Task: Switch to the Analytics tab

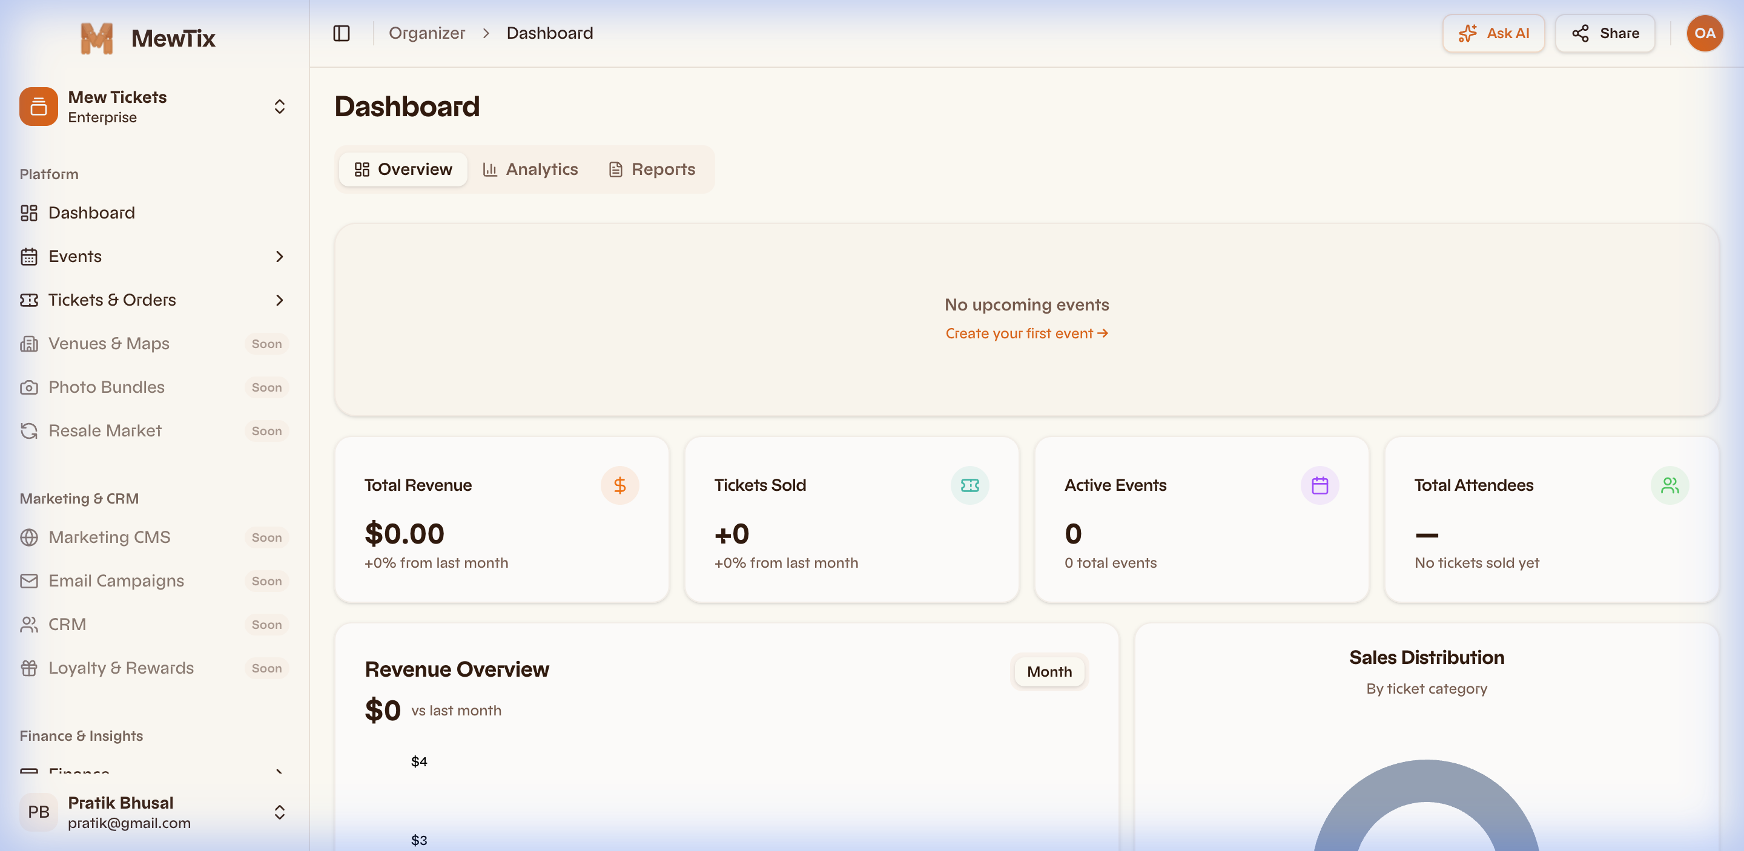Action: 530,169
